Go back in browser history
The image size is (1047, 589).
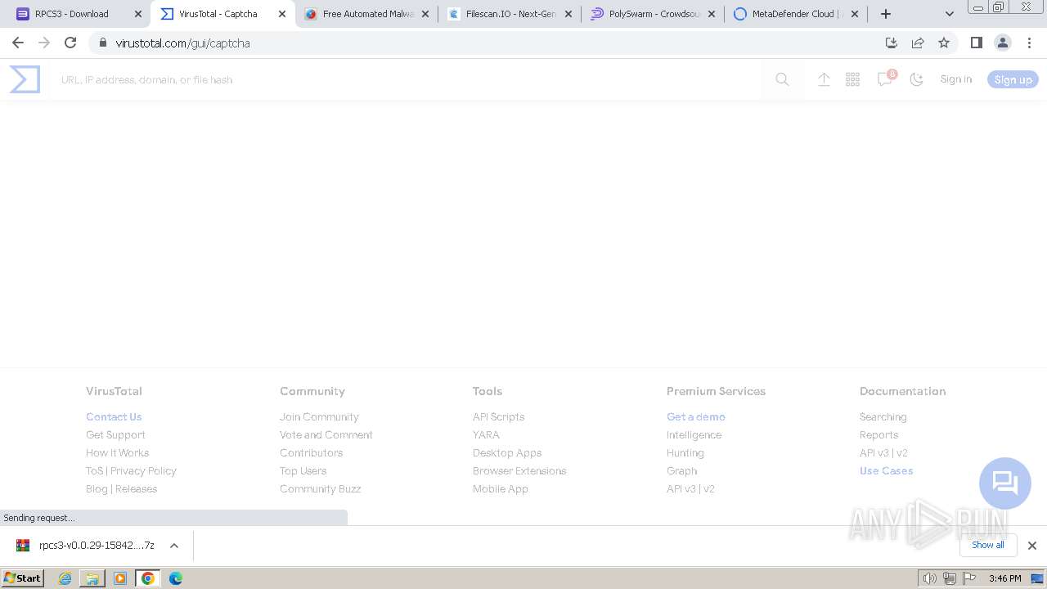(x=18, y=43)
